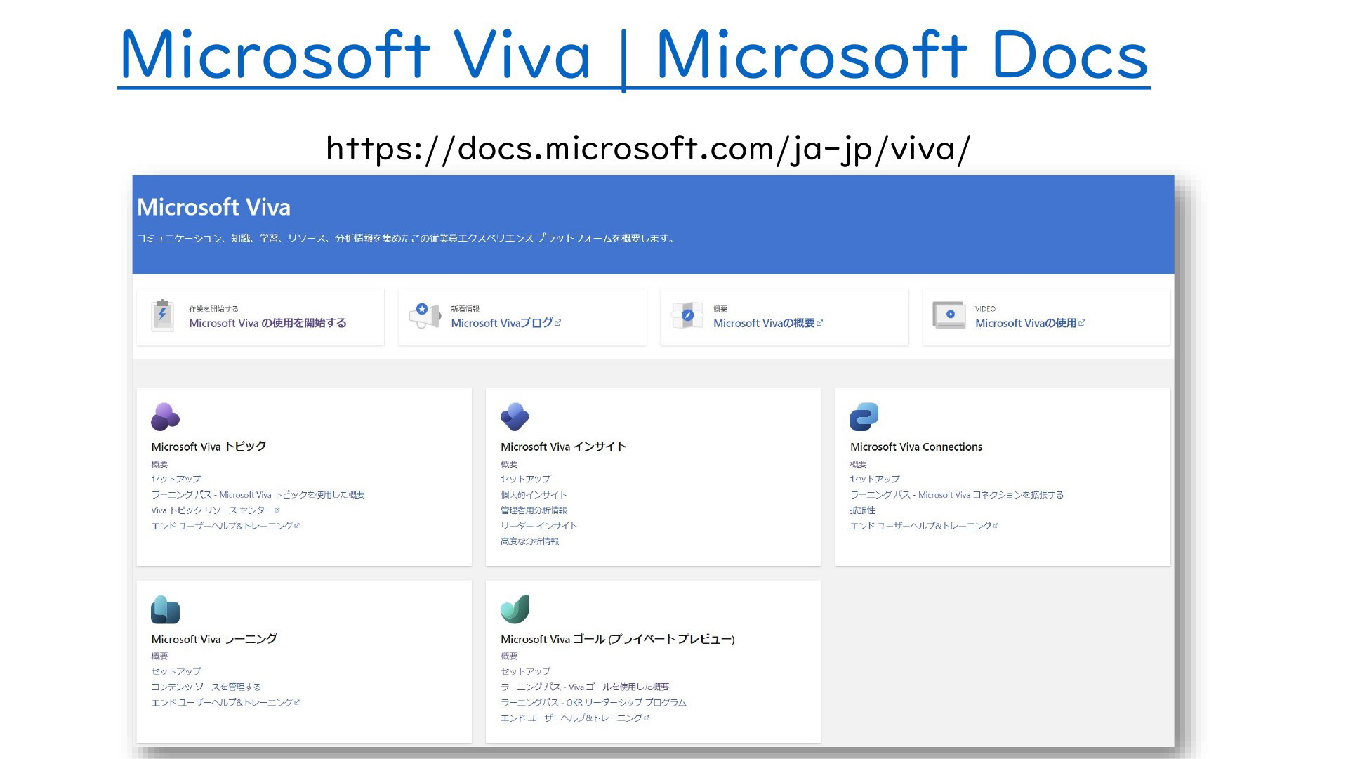Open ラーニング パス - Viva ゴールを使用した概要
The height and width of the screenshot is (759, 1348).
pos(585,687)
